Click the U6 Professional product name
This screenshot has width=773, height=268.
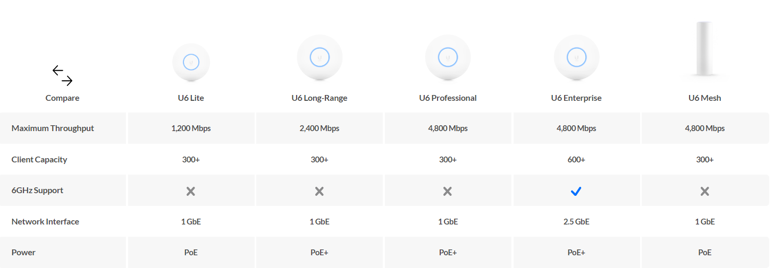pyautogui.click(x=448, y=98)
